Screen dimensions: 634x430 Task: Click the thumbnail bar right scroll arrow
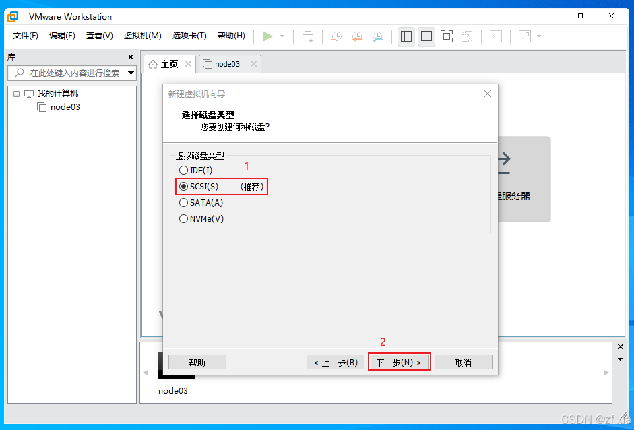coord(606,373)
